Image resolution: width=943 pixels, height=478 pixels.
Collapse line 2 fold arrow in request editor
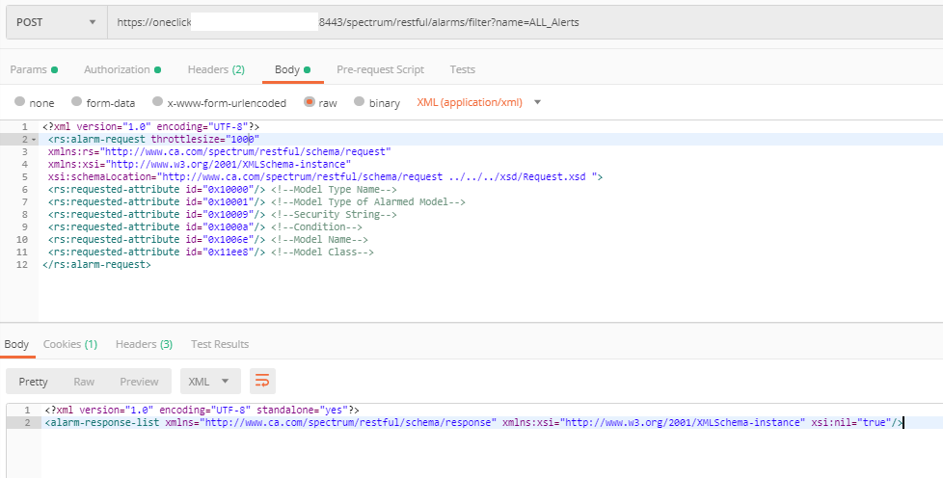(33, 140)
